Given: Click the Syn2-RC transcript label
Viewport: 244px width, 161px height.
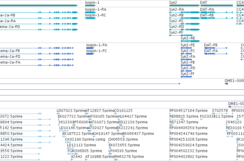Looking at the screenshot, I should pos(176,21).
